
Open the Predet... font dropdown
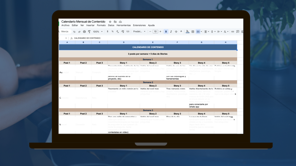139,32
